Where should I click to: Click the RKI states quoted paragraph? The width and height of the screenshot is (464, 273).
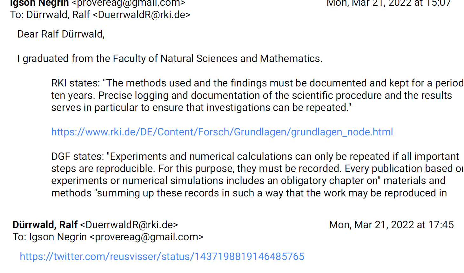(x=257, y=95)
